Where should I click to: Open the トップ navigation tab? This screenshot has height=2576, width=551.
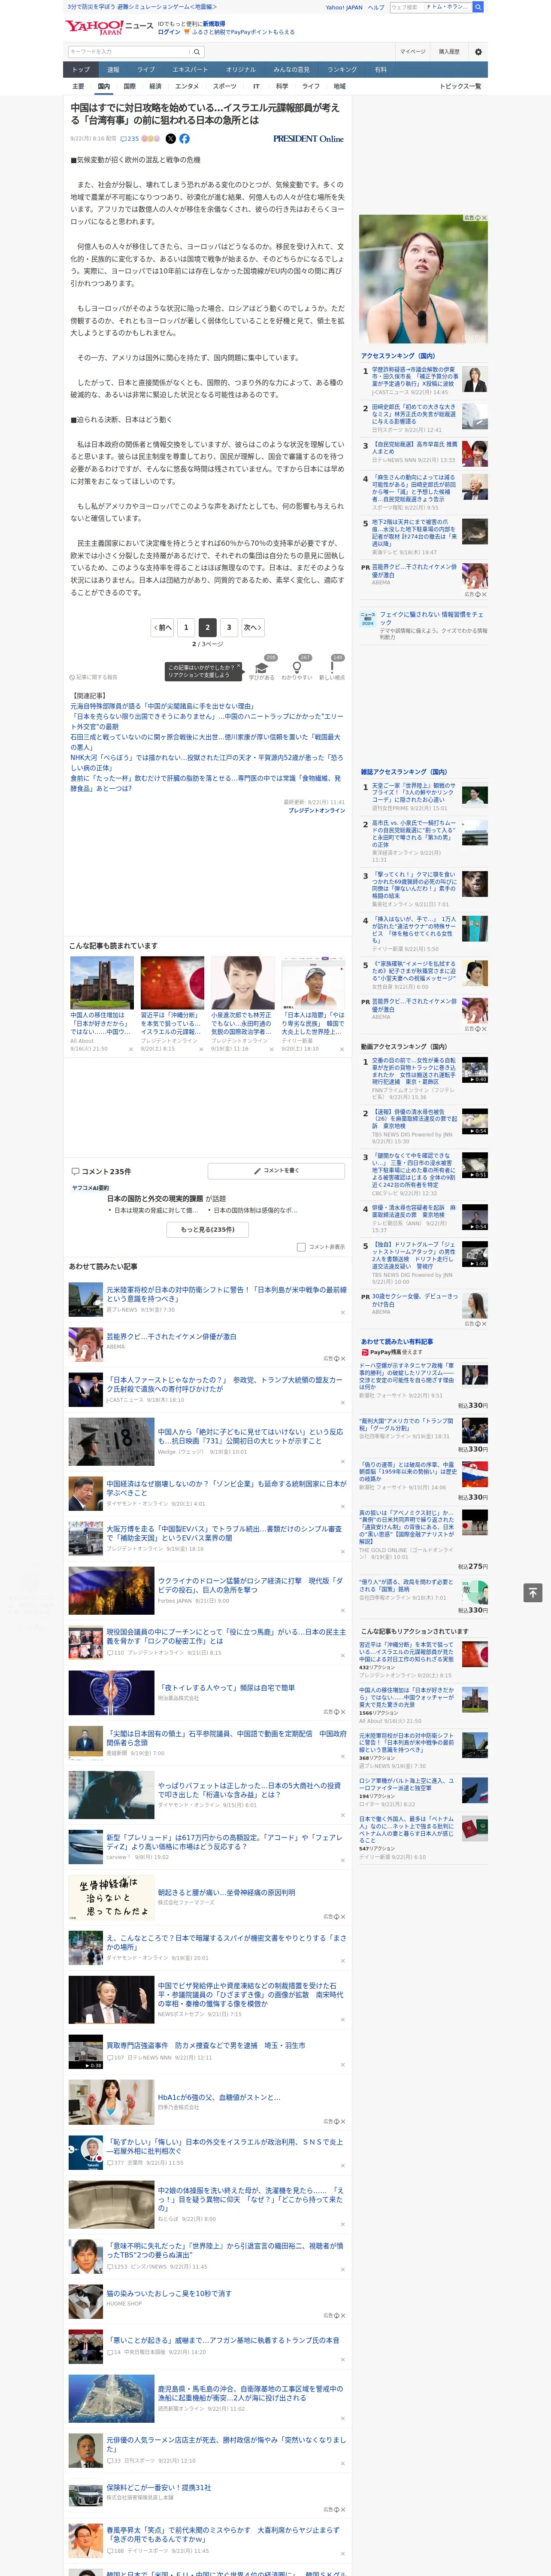(x=81, y=70)
